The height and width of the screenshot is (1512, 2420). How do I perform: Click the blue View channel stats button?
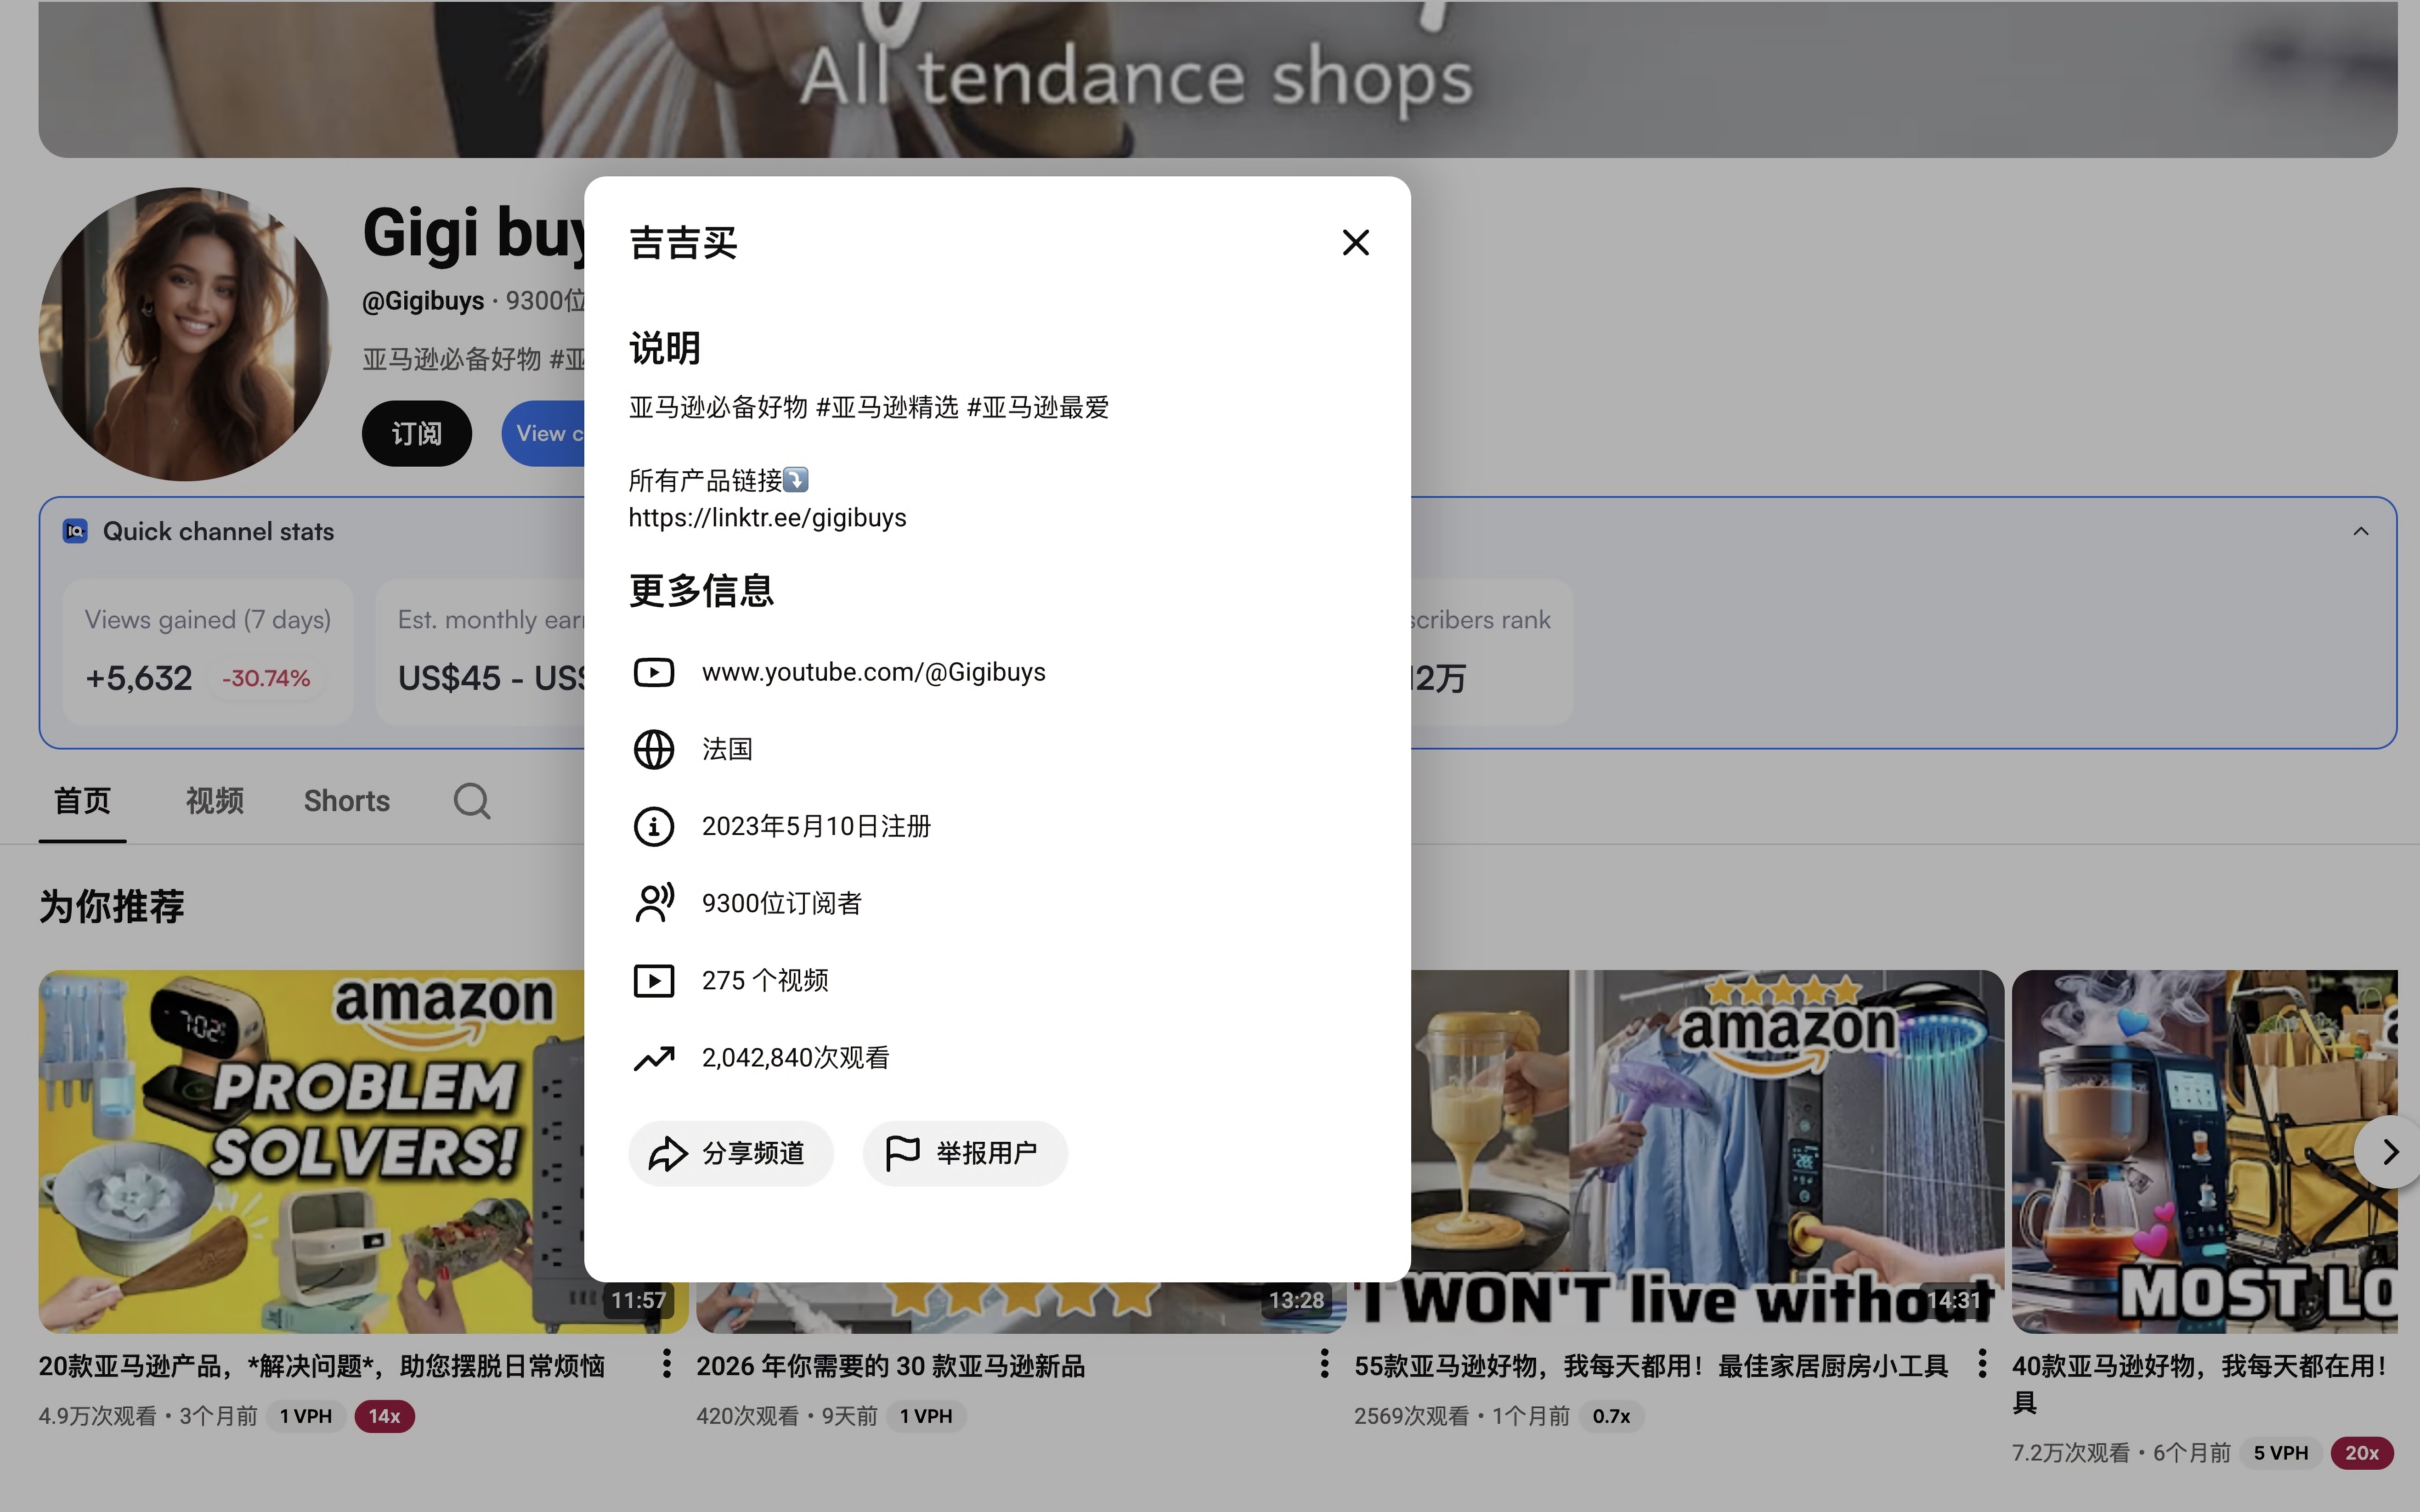point(544,433)
